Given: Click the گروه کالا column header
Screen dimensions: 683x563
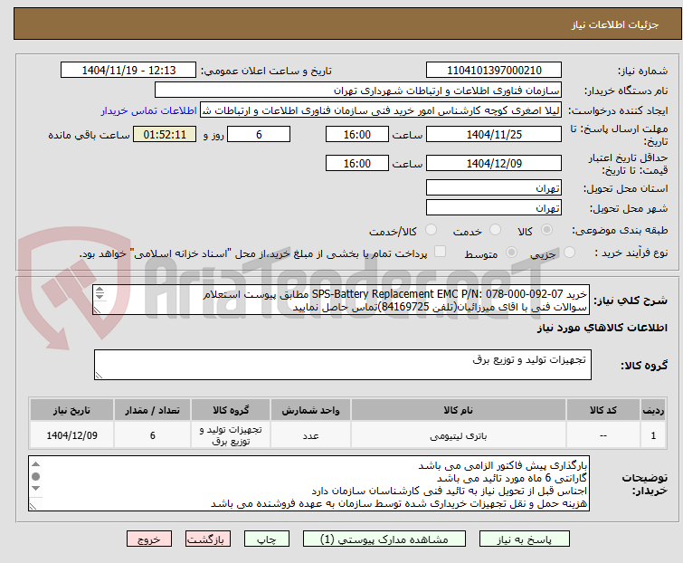Looking at the screenshot, I should click(x=231, y=410).
